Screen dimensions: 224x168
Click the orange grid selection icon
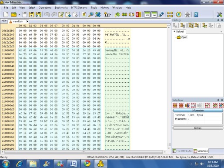coord(181,105)
